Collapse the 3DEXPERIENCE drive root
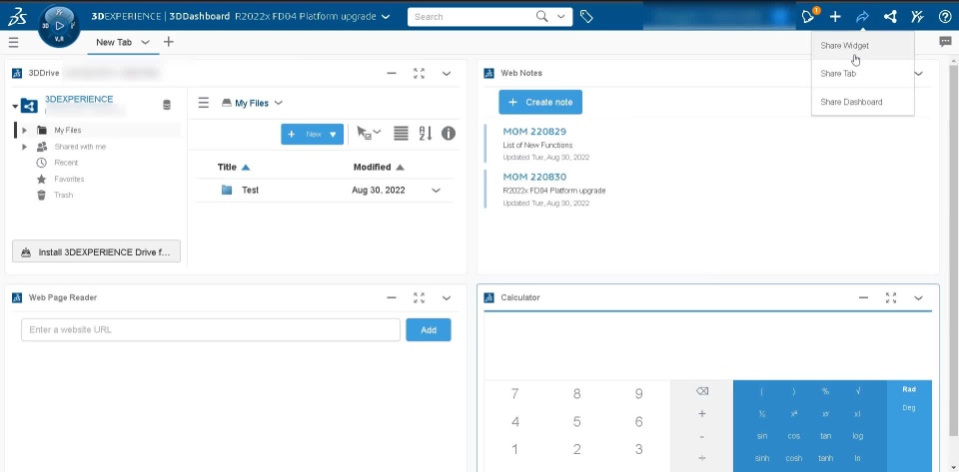The width and height of the screenshot is (959, 472). click(15, 106)
